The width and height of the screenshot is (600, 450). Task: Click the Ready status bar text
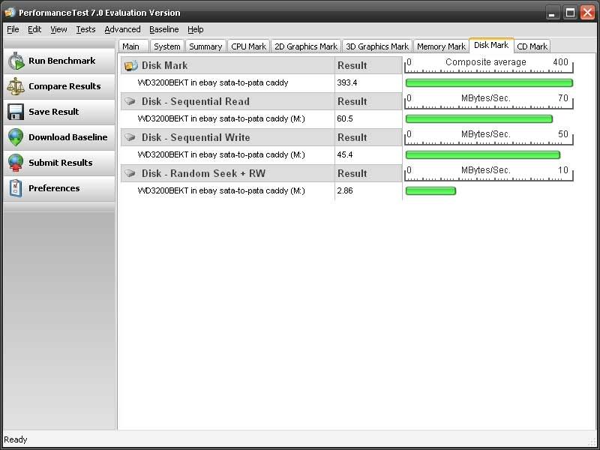pos(16,439)
